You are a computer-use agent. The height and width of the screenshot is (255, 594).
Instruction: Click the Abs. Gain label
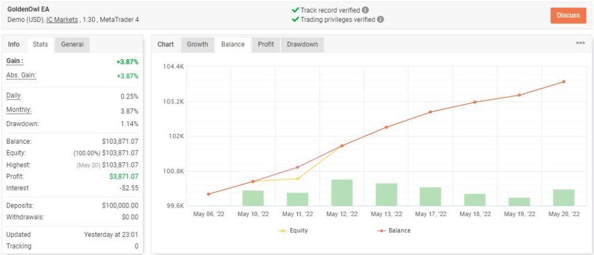tap(21, 75)
